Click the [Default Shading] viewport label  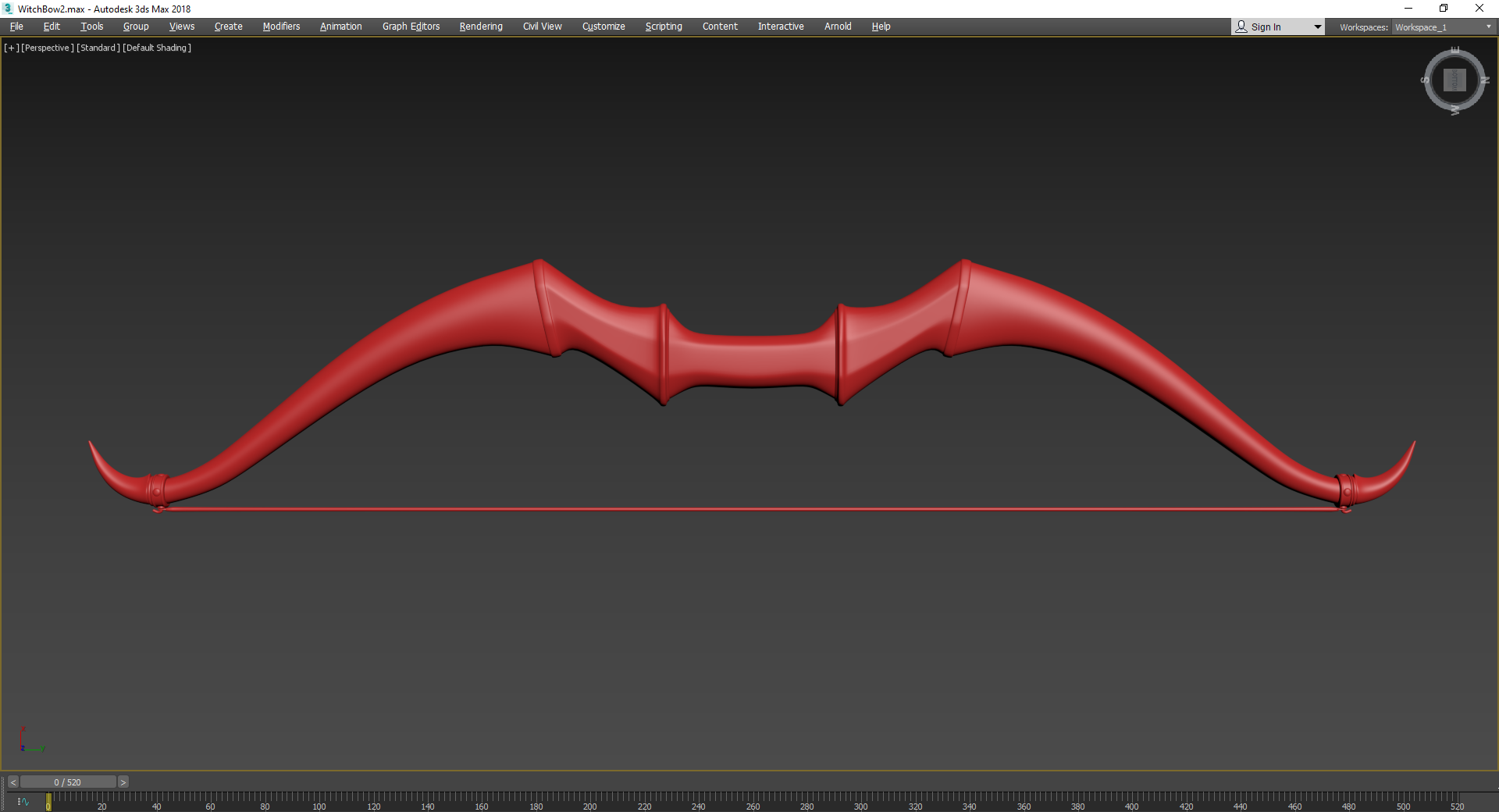[157, 48]
